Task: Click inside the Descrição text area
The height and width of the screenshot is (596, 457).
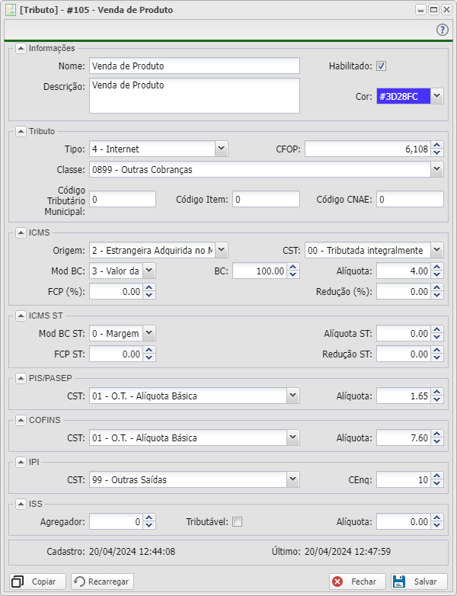Action: tap(194, 95)
